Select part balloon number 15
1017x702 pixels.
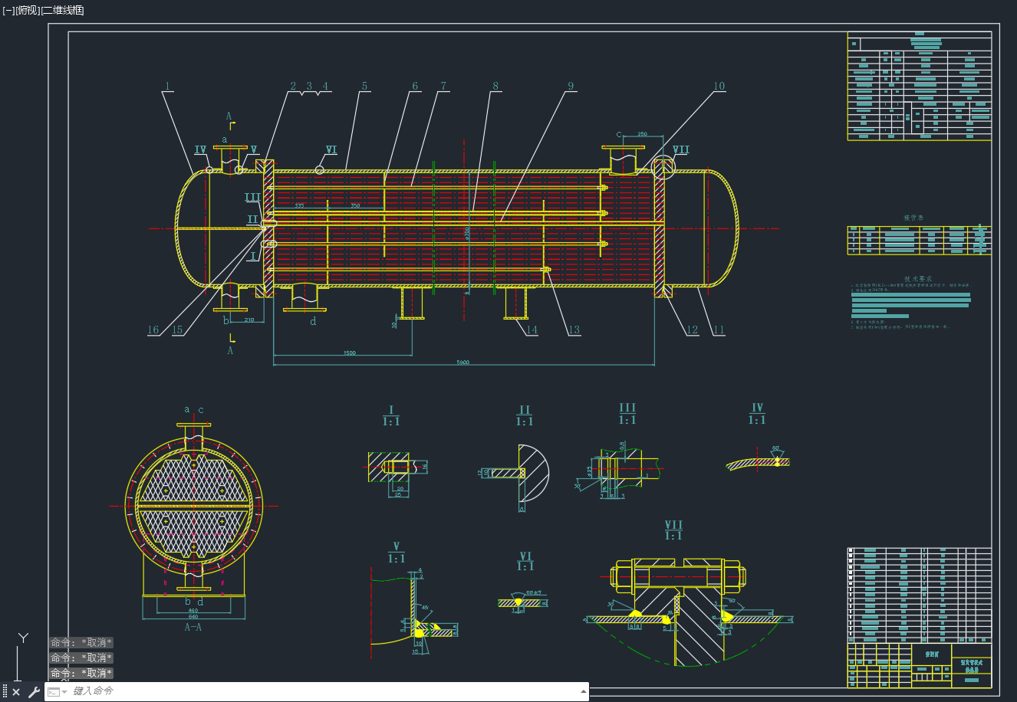coord(177,330)
